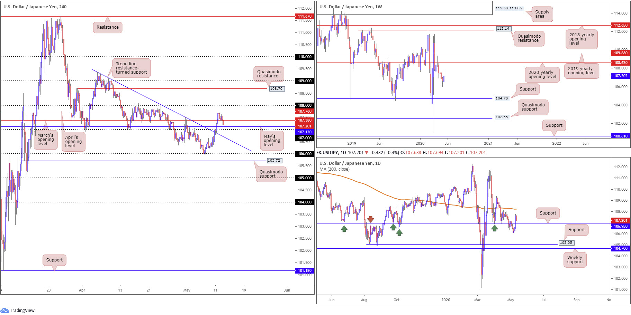Select April's opening level callout
The width and height of the screenshot is (631, 315).
tap(73, 142)
